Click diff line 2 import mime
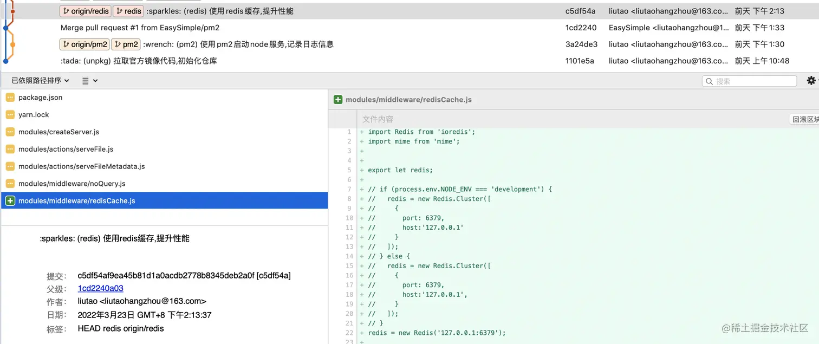This screenshot has width=819, height=344. tap(414, 141)
